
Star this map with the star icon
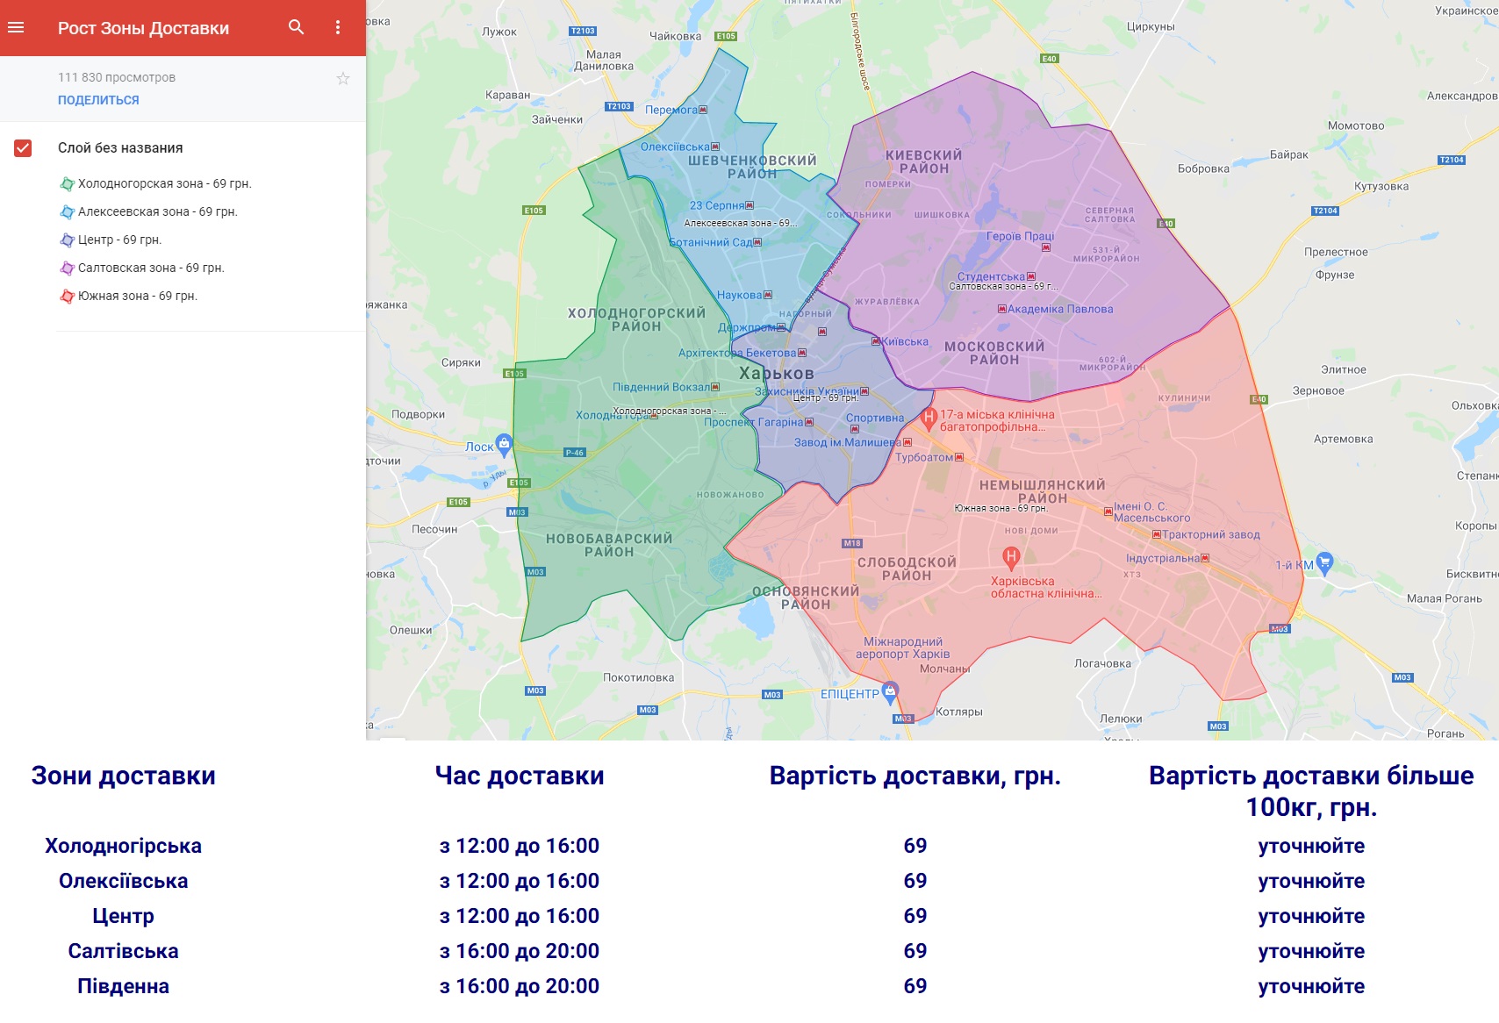(343, 79)
